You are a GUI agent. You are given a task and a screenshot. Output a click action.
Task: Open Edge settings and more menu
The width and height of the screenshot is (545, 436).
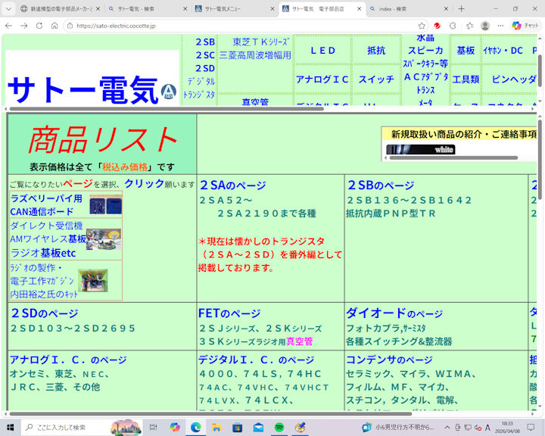click(x=500, y=26)
